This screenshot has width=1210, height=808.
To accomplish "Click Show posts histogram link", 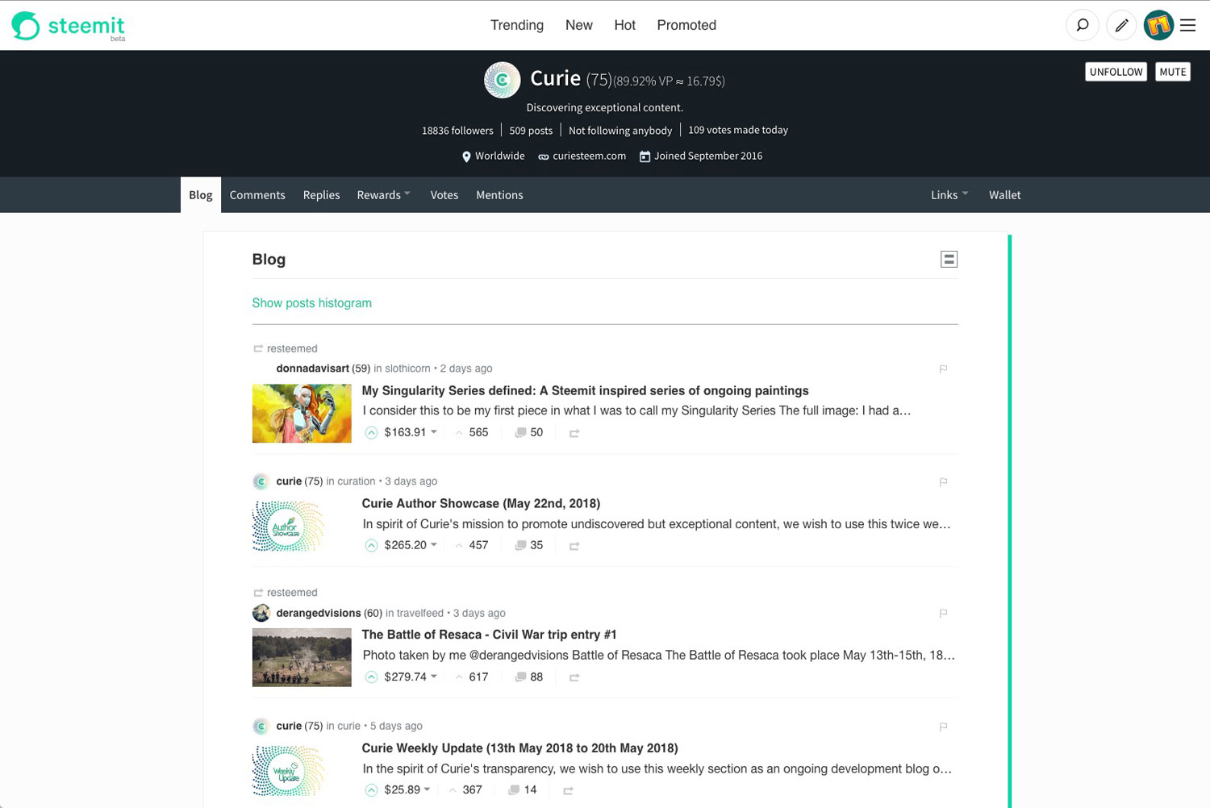I will [x=311, y=303].
